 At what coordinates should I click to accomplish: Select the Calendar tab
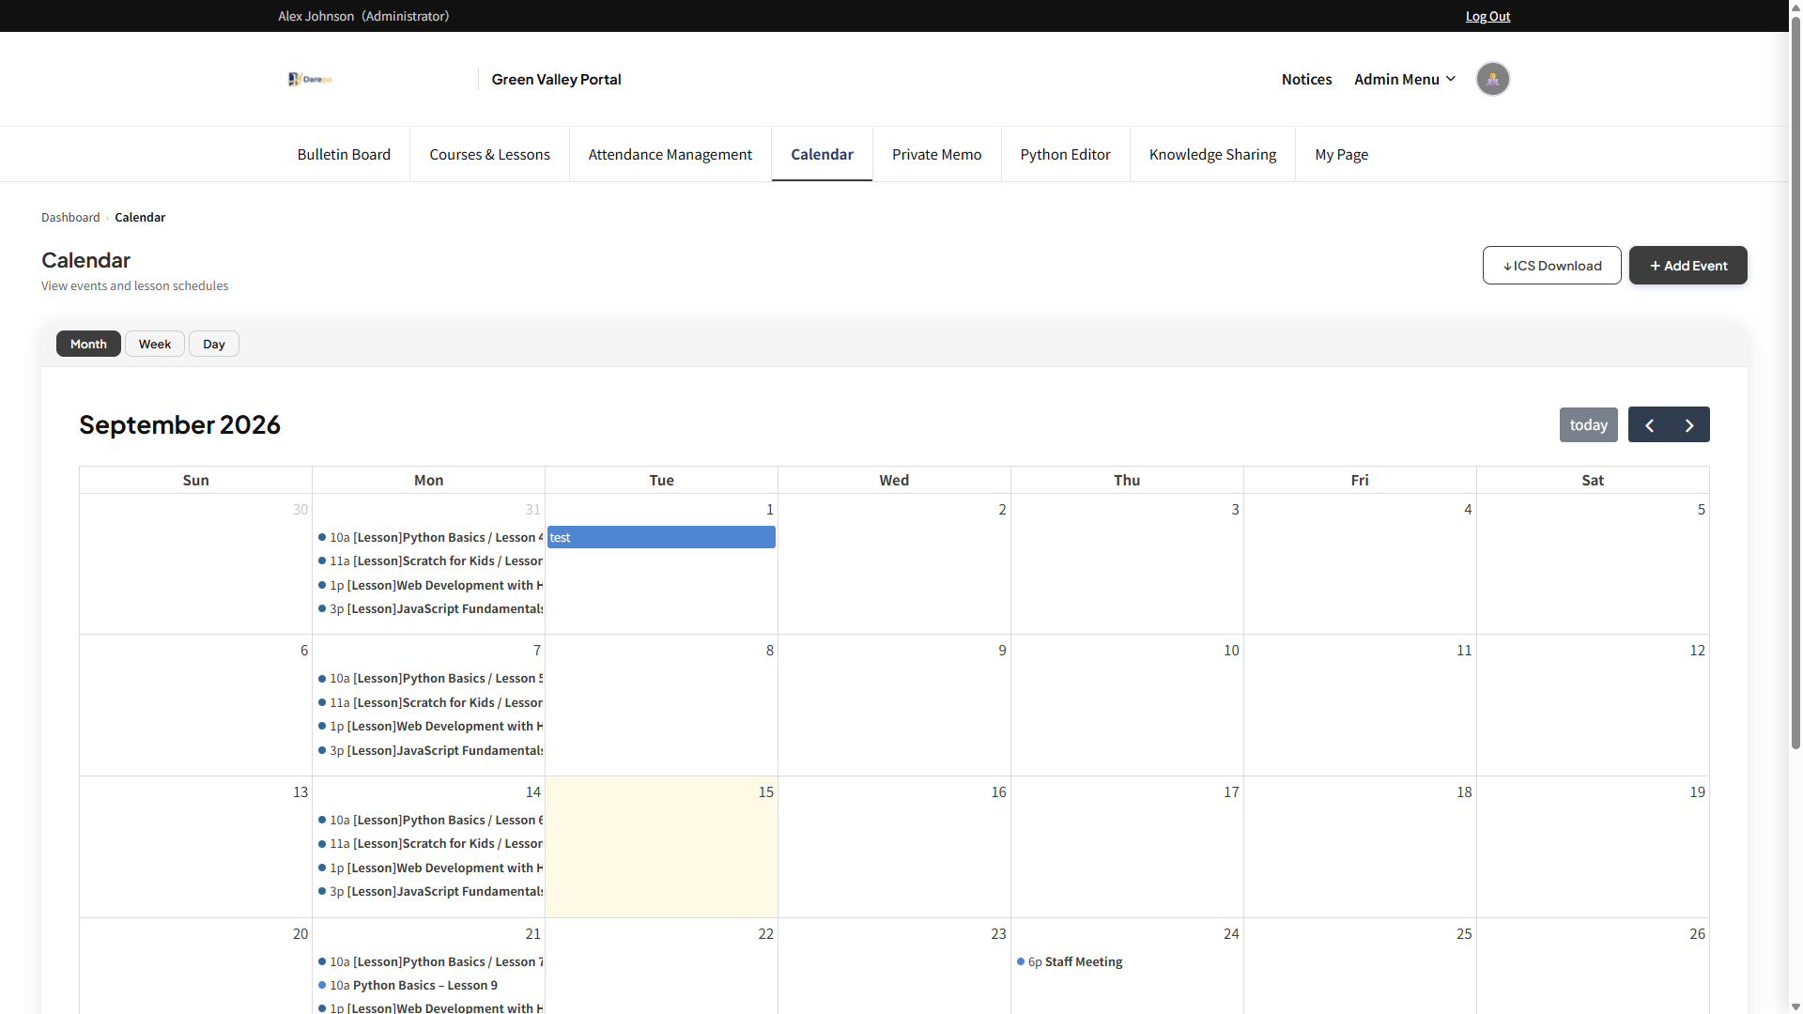coord(822,154)
